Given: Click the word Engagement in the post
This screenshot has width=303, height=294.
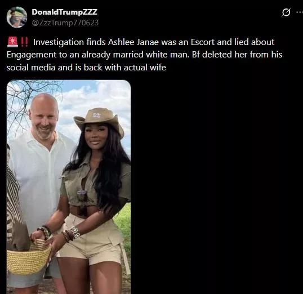Looking at the screenshot, I should click(x=32, y=55).
